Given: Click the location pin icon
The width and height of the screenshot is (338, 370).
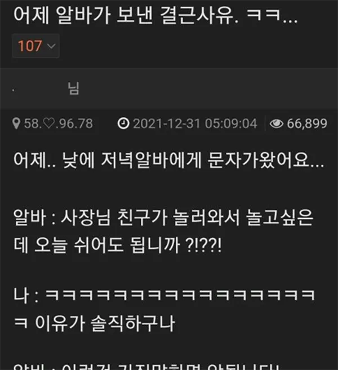Looking at the screenshot, I should click(x=16, y=124).
